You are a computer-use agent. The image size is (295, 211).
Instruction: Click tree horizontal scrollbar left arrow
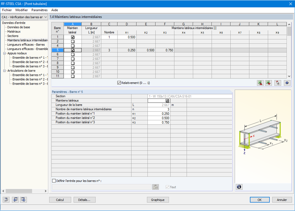(x=3, y=191)
